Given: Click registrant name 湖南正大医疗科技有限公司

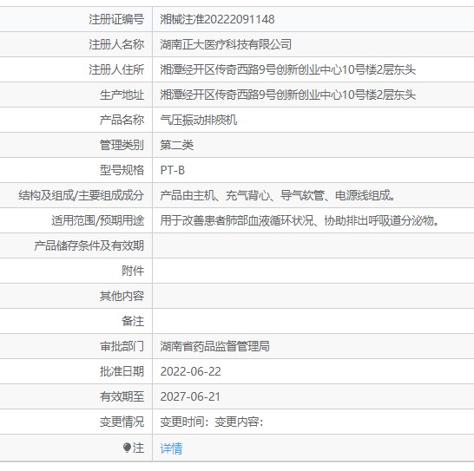Looking at the screenshot, I should (226, 44).
